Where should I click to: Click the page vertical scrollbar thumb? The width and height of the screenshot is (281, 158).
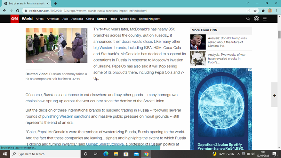[x=279, y=35]
